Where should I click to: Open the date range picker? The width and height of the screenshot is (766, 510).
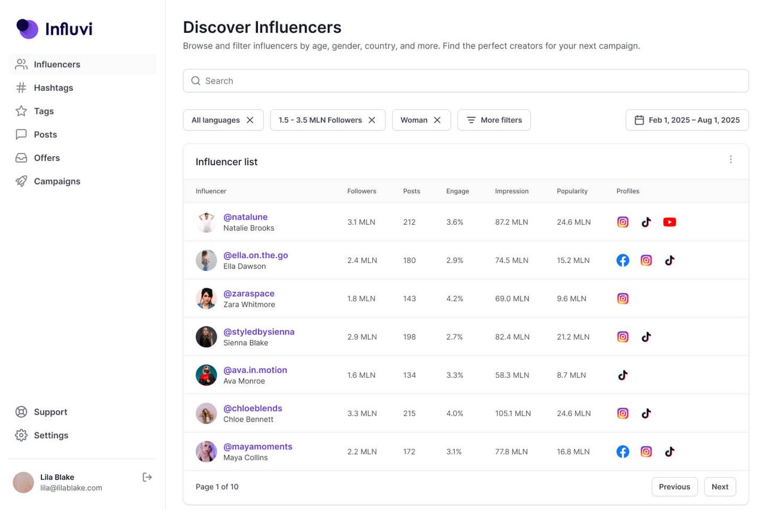[687, 120]
